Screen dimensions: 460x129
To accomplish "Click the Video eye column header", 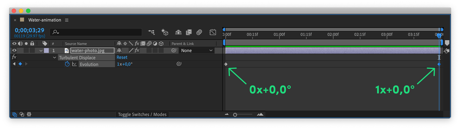I will tap(14, 44).
